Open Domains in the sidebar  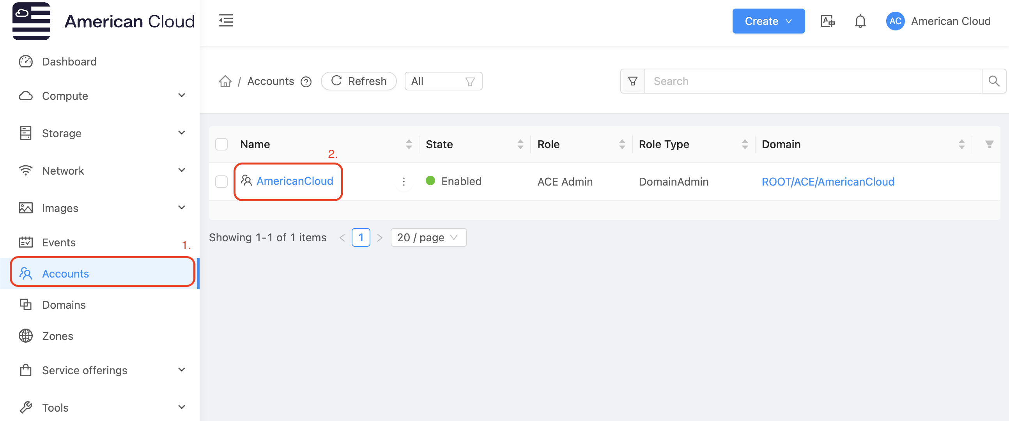(64, 305)
